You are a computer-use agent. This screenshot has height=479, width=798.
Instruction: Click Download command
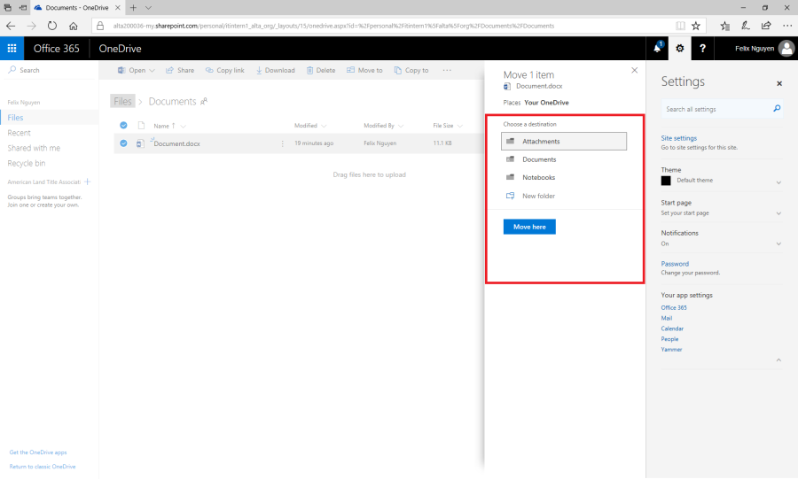275,70
